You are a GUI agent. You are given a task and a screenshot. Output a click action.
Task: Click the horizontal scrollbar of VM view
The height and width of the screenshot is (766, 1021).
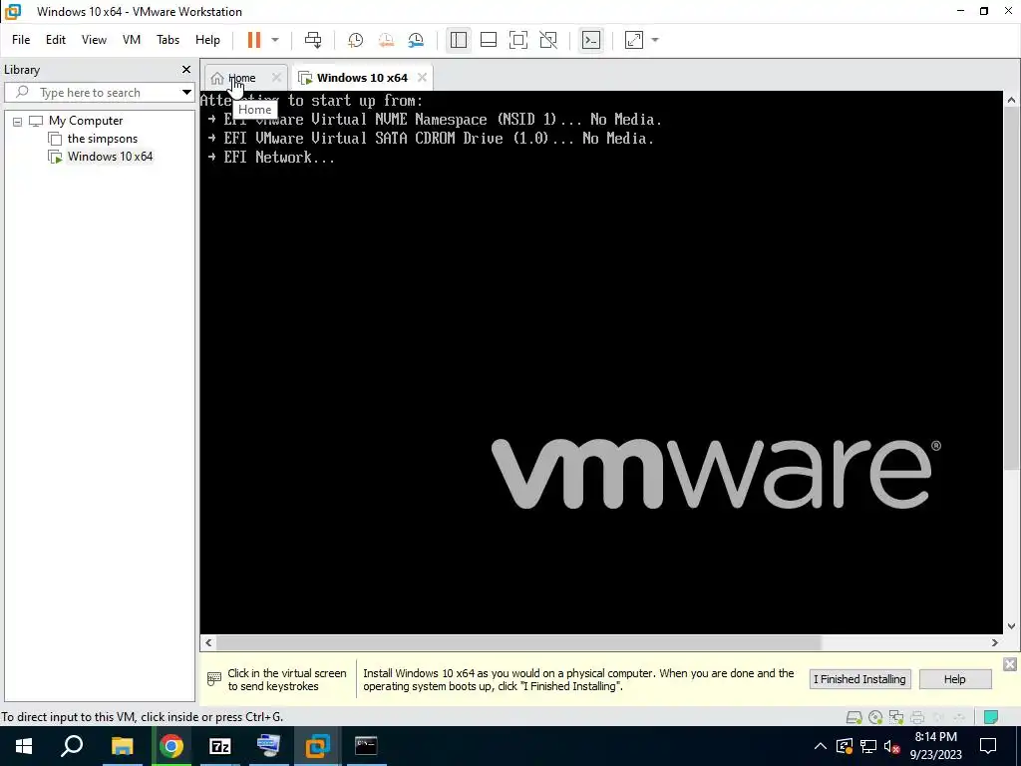click(518, 643)
